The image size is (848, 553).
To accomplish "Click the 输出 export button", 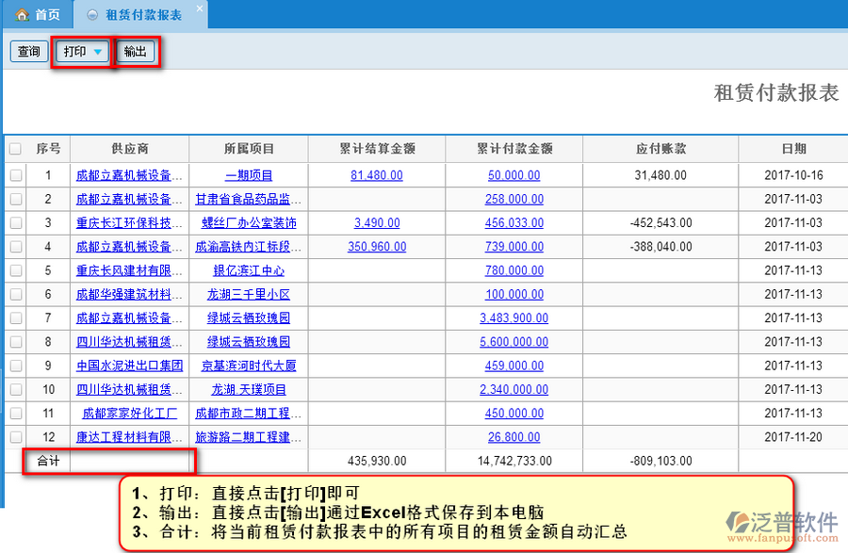I will pyautogui.click(x=136, y=52).
